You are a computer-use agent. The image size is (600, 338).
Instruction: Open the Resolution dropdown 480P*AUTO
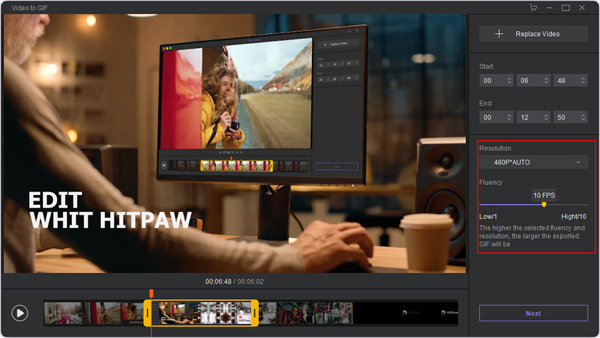point(534,163)
